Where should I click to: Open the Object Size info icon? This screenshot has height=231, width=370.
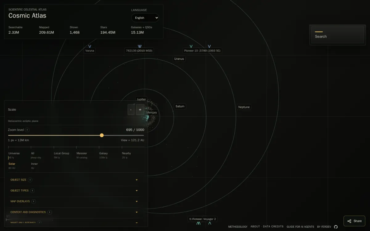(x=30, y=180)
